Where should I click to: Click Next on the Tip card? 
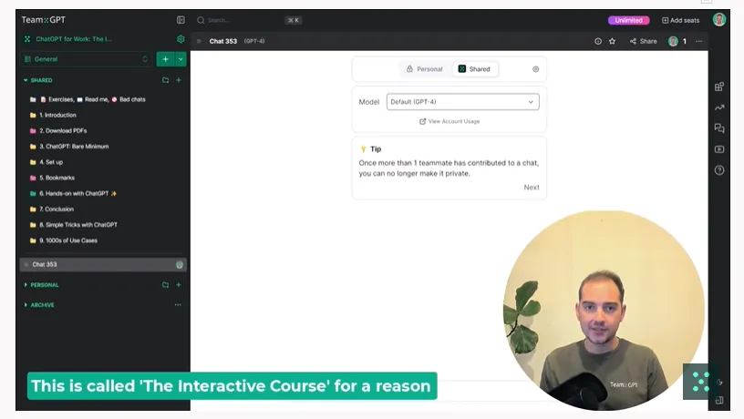[x=532, y=188]
